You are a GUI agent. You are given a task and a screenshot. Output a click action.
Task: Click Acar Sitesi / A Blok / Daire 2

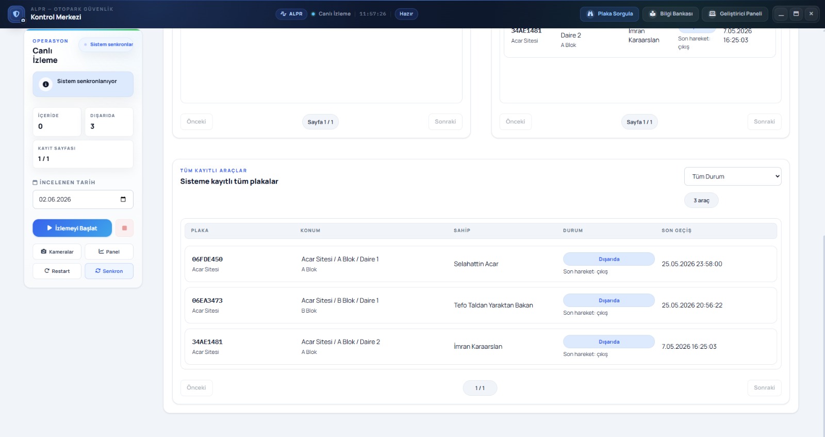pyautogui.click(x=341, y=342)
